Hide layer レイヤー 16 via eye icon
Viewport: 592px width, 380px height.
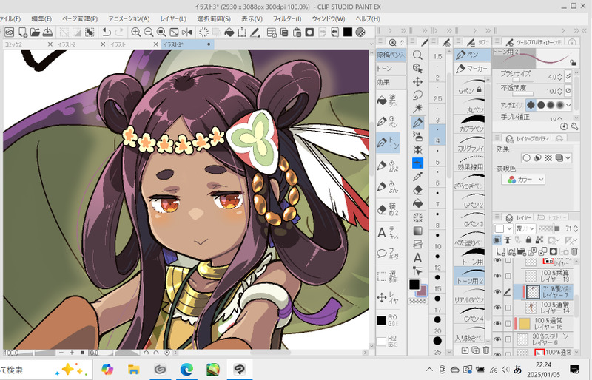(497, 323)
